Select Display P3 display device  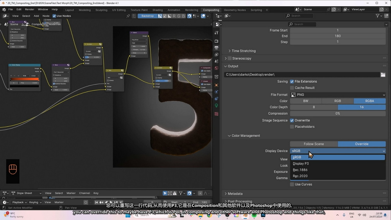click(338, 163)
